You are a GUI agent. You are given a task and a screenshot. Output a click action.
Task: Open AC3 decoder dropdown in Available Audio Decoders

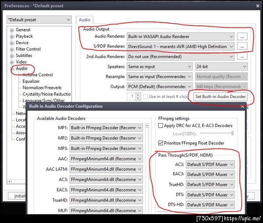[106, 180]
